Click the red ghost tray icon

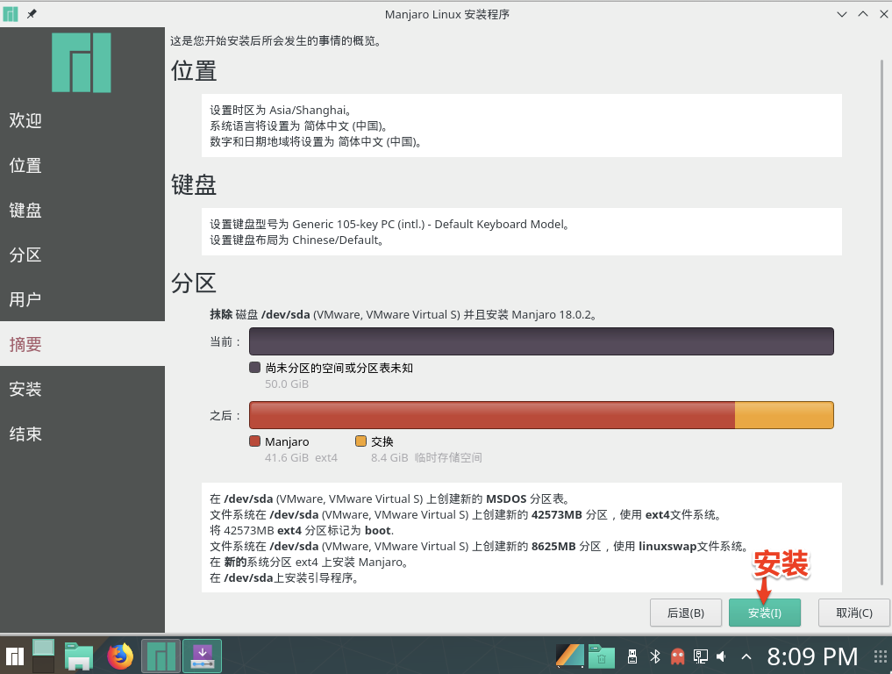677,656
